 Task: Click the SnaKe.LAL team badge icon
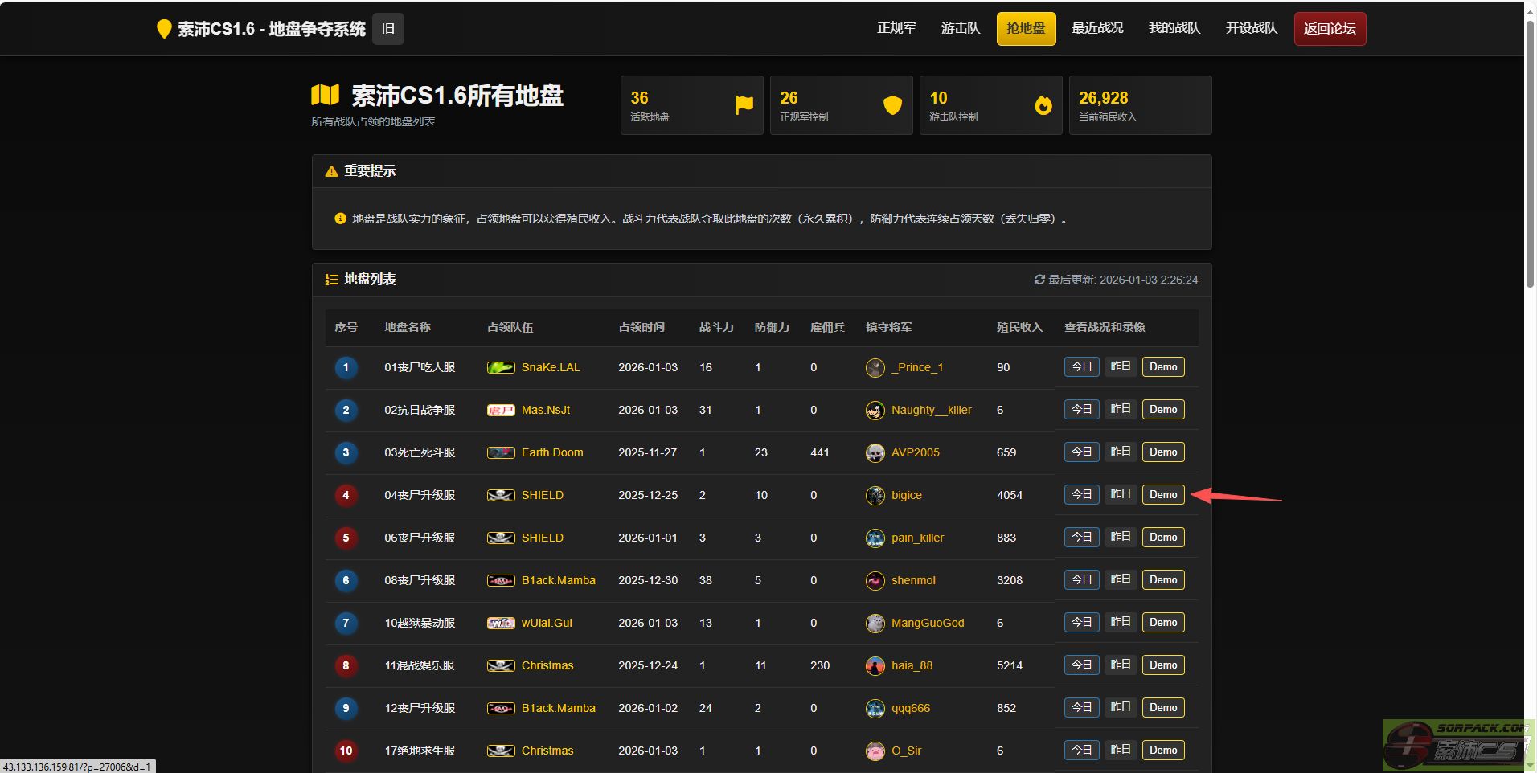click(501, 367)
